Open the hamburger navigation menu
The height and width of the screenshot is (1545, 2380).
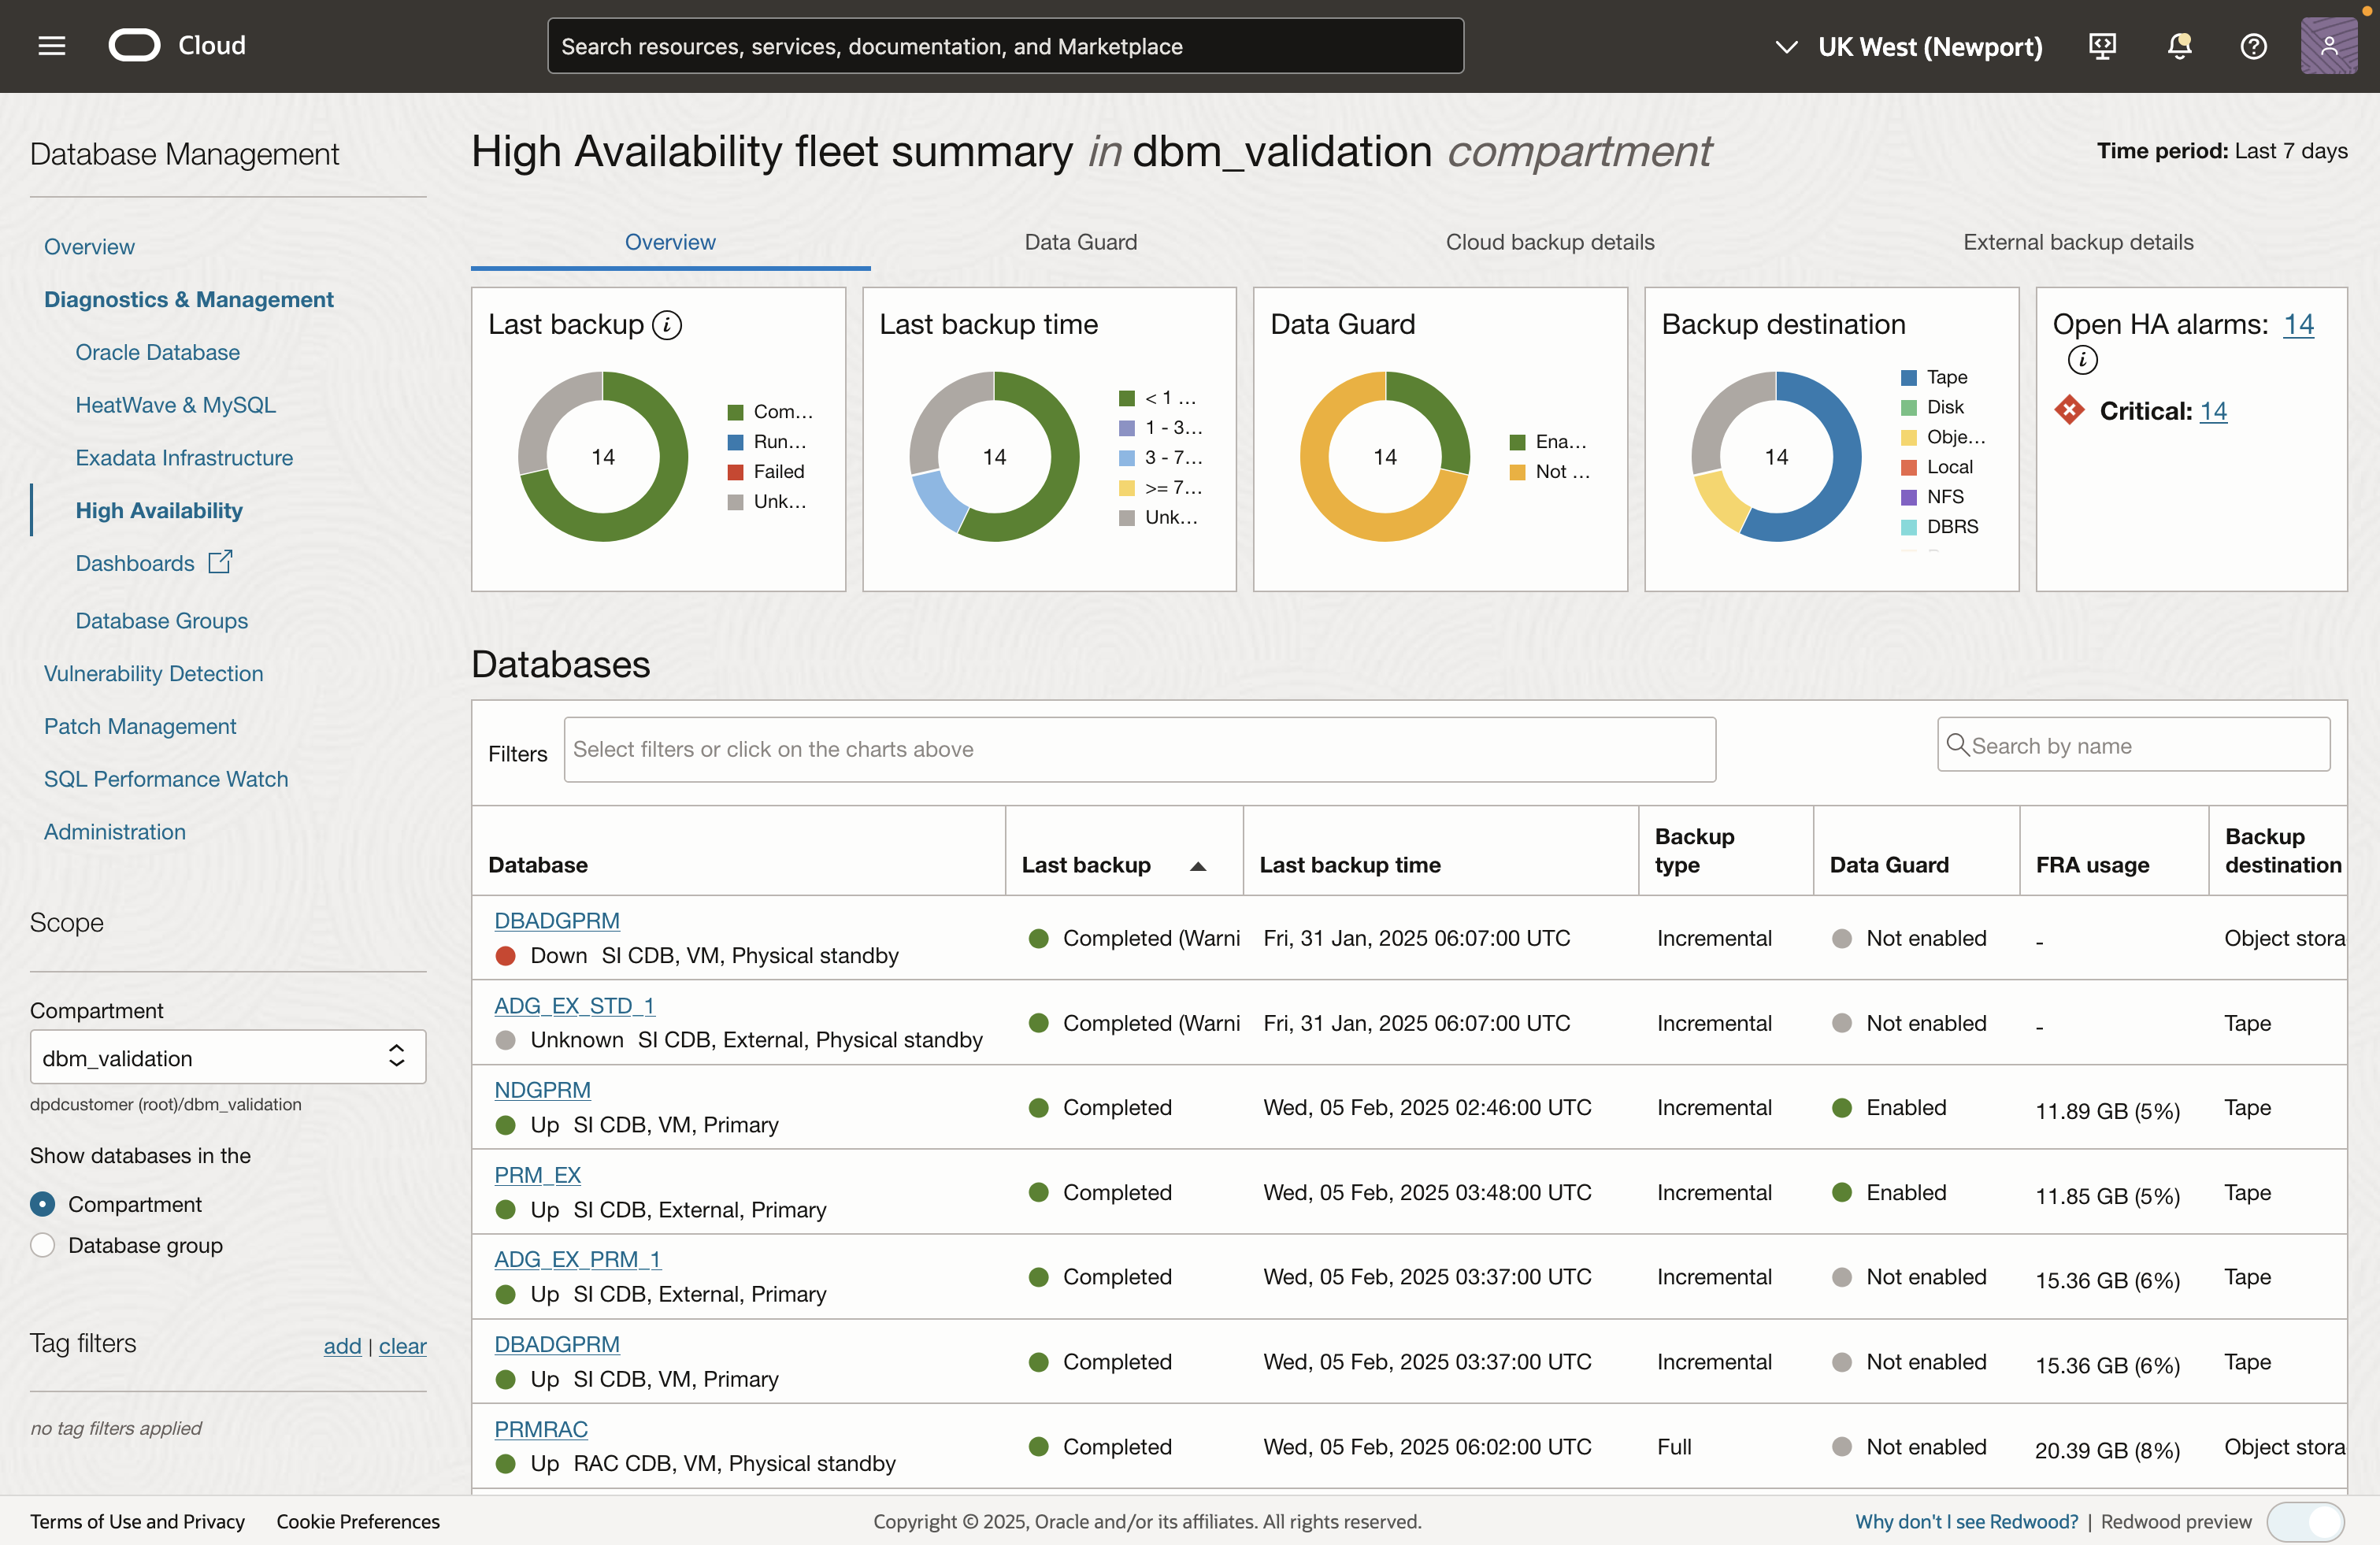click(52, 46)
